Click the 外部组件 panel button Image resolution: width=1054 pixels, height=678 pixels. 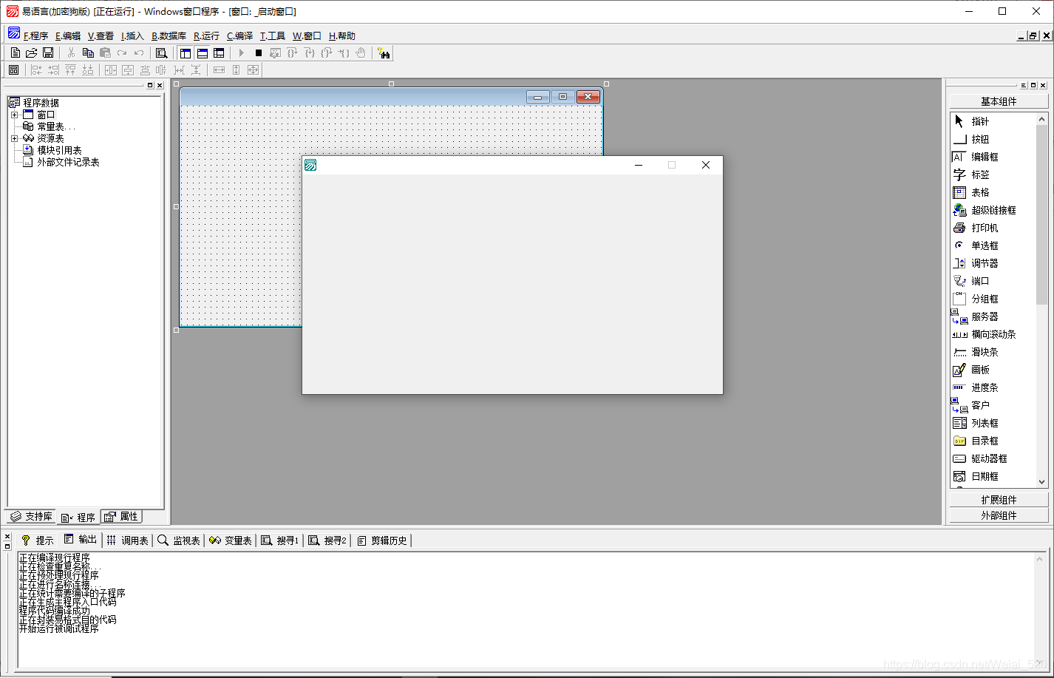pyautogui.click(x=999, y=515)
